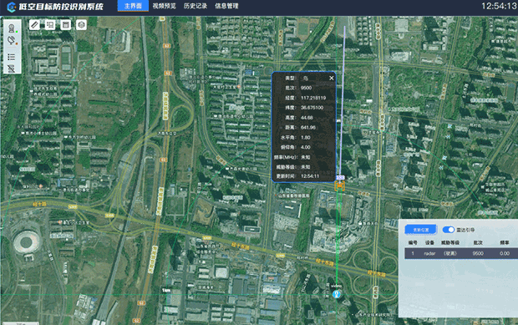Toggle the 雷达引导 radar guidance switch

click(x=449, y=230)
